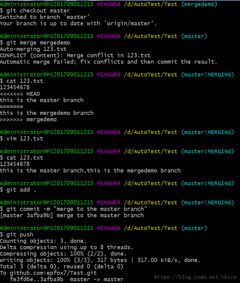The width and height of the screenshot is (240, 283).
Task: Click the 'Writing objects: 100% (3/3)' line
Action: (x=100, y=260)
